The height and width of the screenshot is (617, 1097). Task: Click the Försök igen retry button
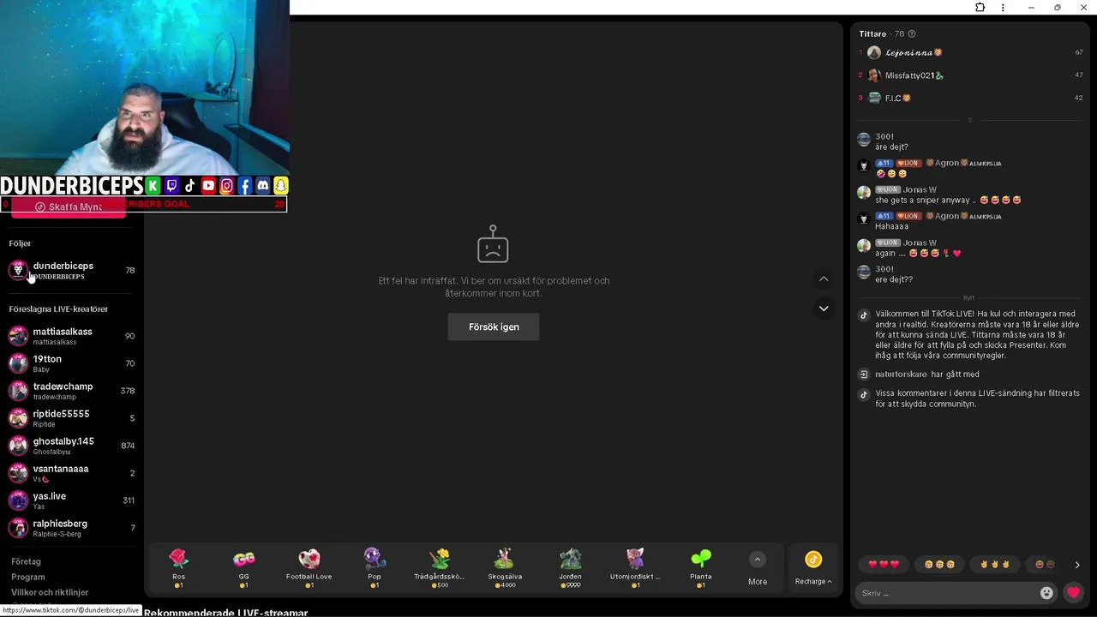tap(494, 326)
